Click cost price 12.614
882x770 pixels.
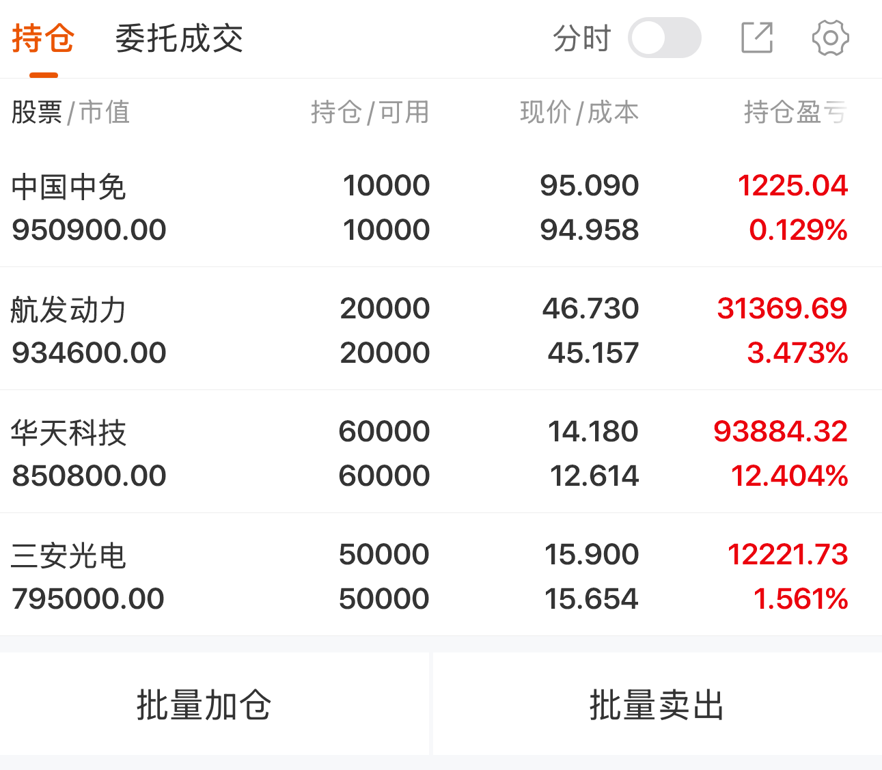594,476
